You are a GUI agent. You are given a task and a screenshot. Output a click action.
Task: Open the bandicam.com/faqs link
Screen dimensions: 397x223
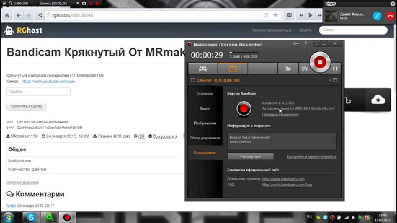[287, 185]
